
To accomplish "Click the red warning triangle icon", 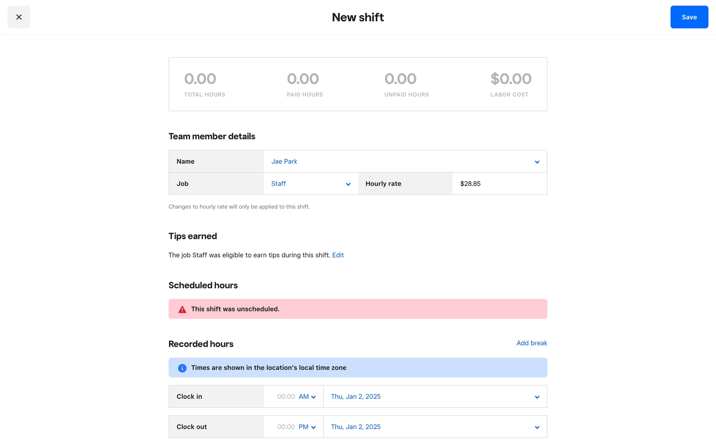I will 182,309.
